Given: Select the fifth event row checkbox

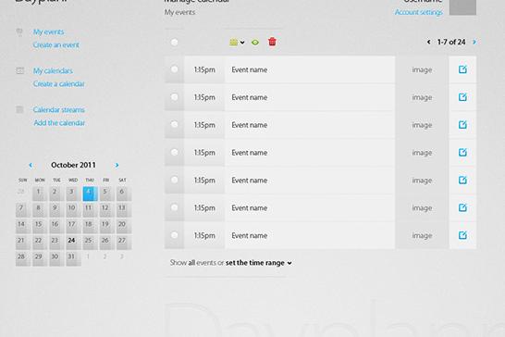Looking at the screenshot, I should click(x=174, y=180).
